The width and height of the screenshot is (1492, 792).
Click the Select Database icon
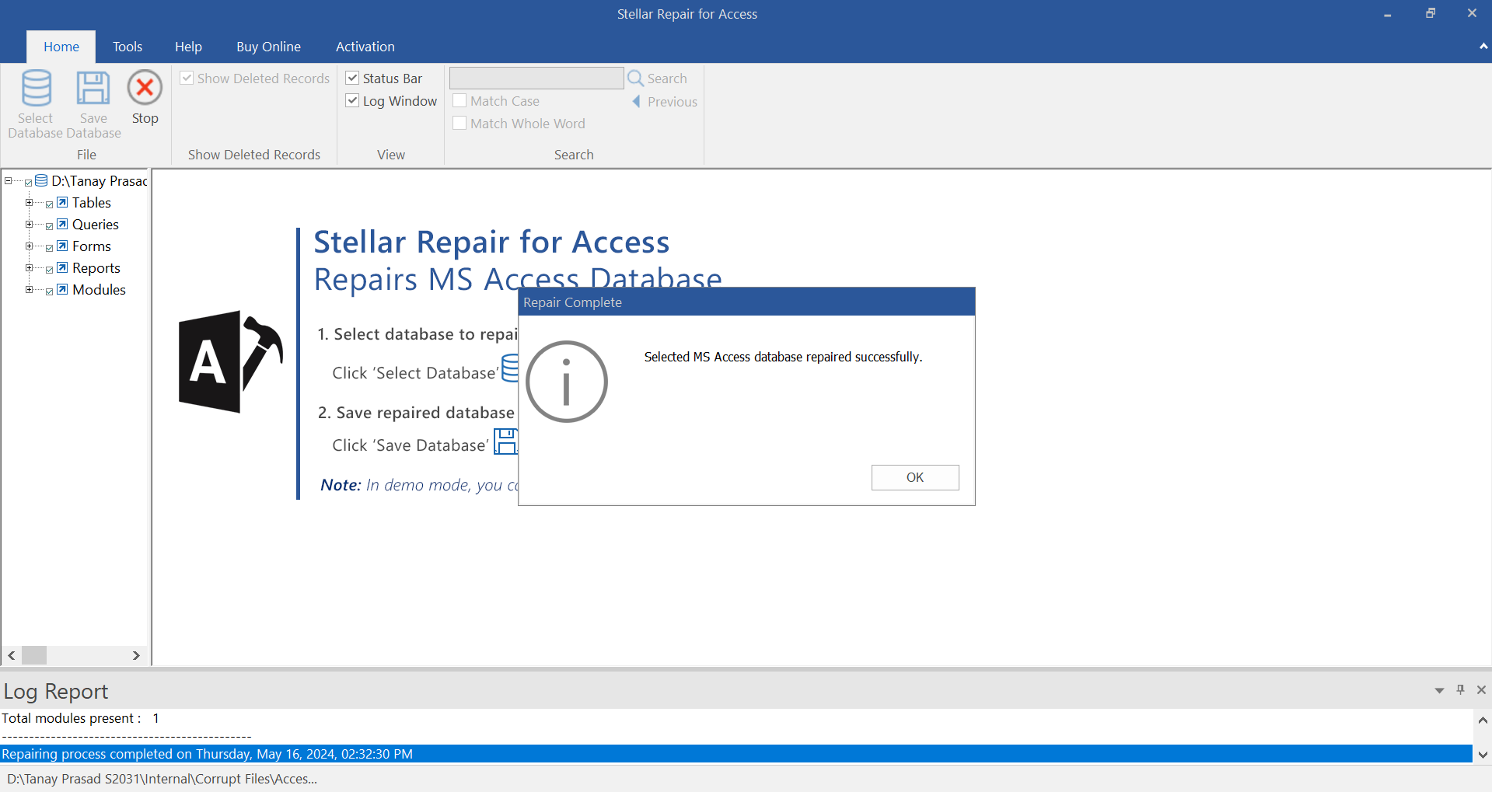coord(36,88)
